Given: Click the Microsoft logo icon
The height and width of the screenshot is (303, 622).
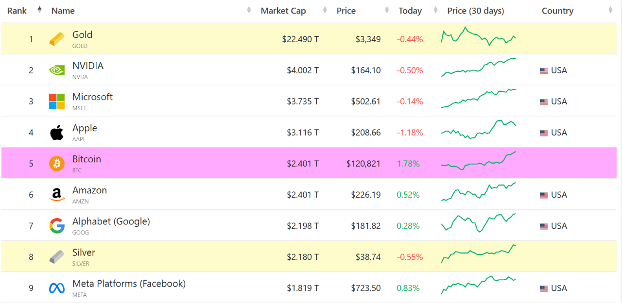Looking at the screenshot, I should click(x=57, y=101).
